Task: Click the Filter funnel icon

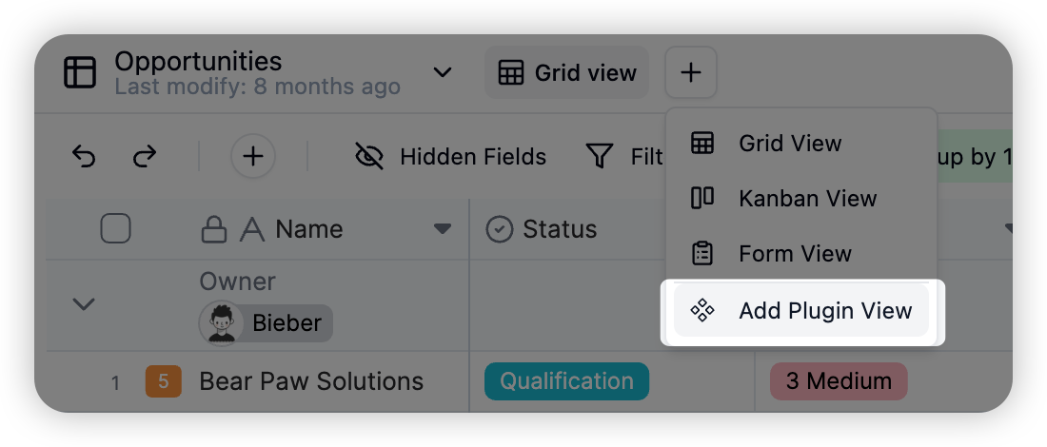Action: tap(600, 157)
